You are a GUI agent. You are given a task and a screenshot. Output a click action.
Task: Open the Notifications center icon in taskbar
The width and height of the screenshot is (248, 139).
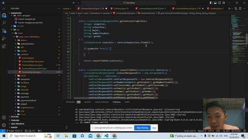pos(243,136)
